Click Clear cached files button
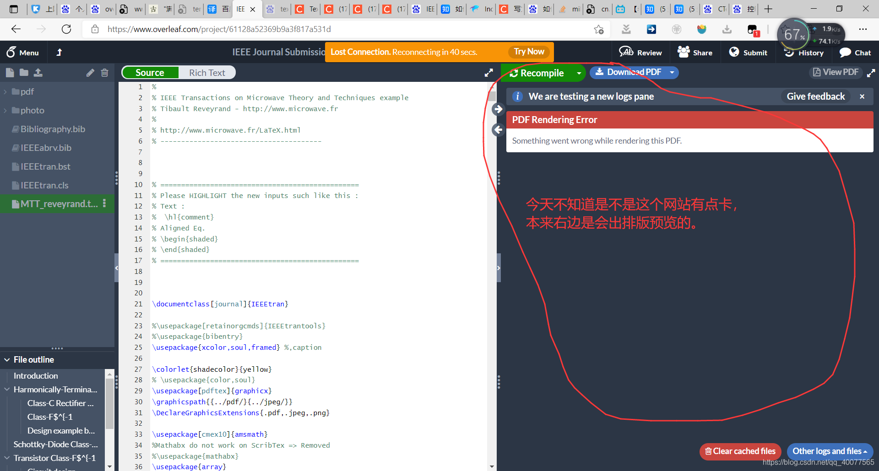Viewport: 879px width, 471px height. click(740, 451)
